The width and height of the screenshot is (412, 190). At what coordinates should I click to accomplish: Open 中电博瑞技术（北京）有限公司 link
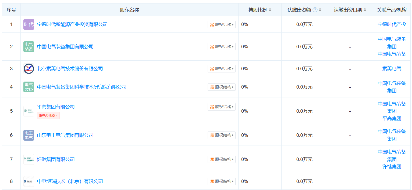[70, 181]
